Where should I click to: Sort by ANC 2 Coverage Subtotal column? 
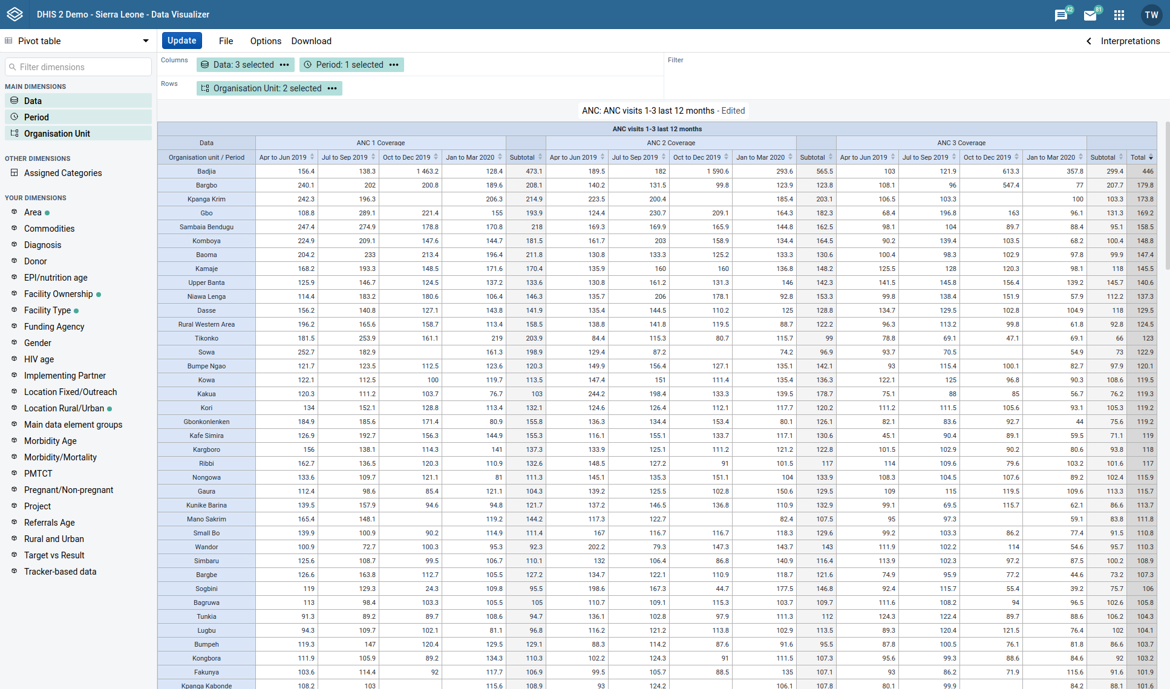(x=831, y=157)
